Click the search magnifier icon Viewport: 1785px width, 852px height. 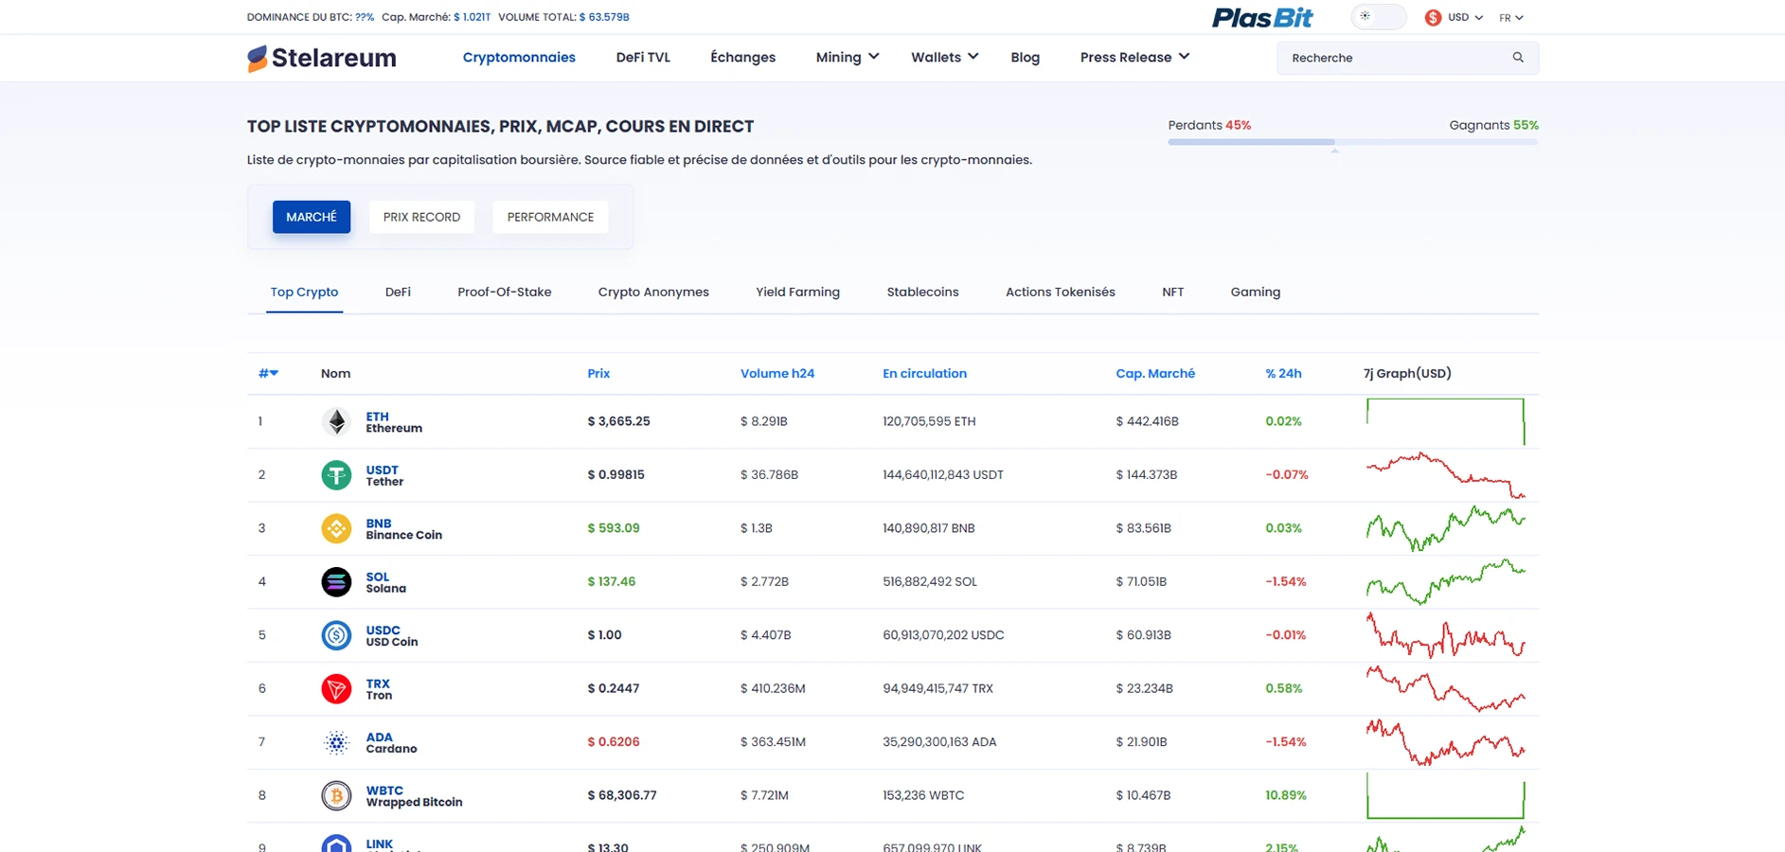[x=1518, y=58]
